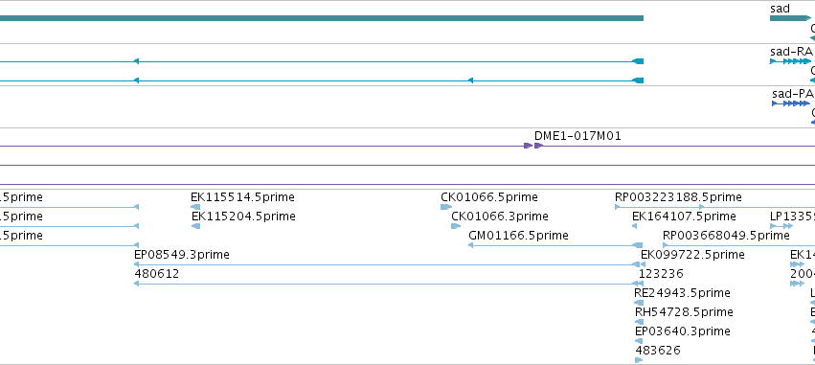
Task: Select the 480612 feature label
Action: coord(156,273)
